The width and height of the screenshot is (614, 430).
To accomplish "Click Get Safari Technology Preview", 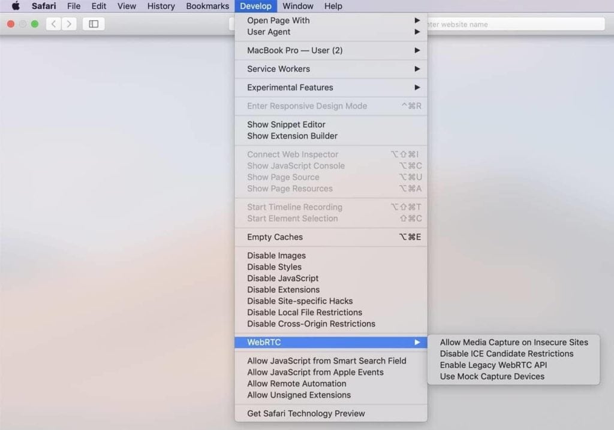I will (x=331, y=414).
